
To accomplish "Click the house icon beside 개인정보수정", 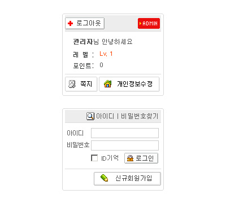I will coord(108,84).
